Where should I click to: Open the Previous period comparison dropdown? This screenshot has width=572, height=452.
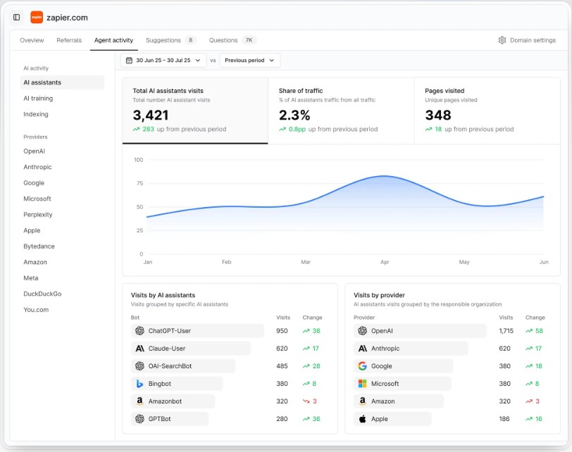click(250, 61)
